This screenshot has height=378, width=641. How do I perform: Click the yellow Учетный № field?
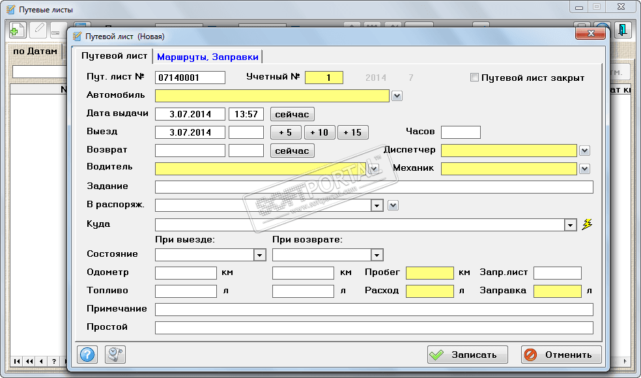pyautogui.click(x=324, y=78)
